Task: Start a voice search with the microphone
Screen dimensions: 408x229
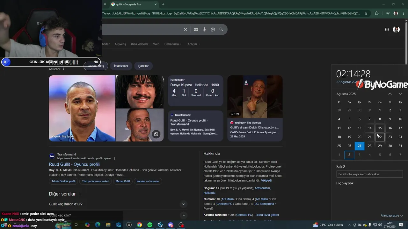Action: [204, 30]
